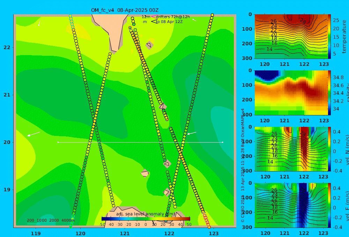
Task: Click the 'vel. E (m/s)' axis label
Action: click(347, 205)
